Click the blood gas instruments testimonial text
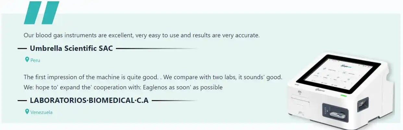Viewport: 403px width, 130px height. click(141, 35)
